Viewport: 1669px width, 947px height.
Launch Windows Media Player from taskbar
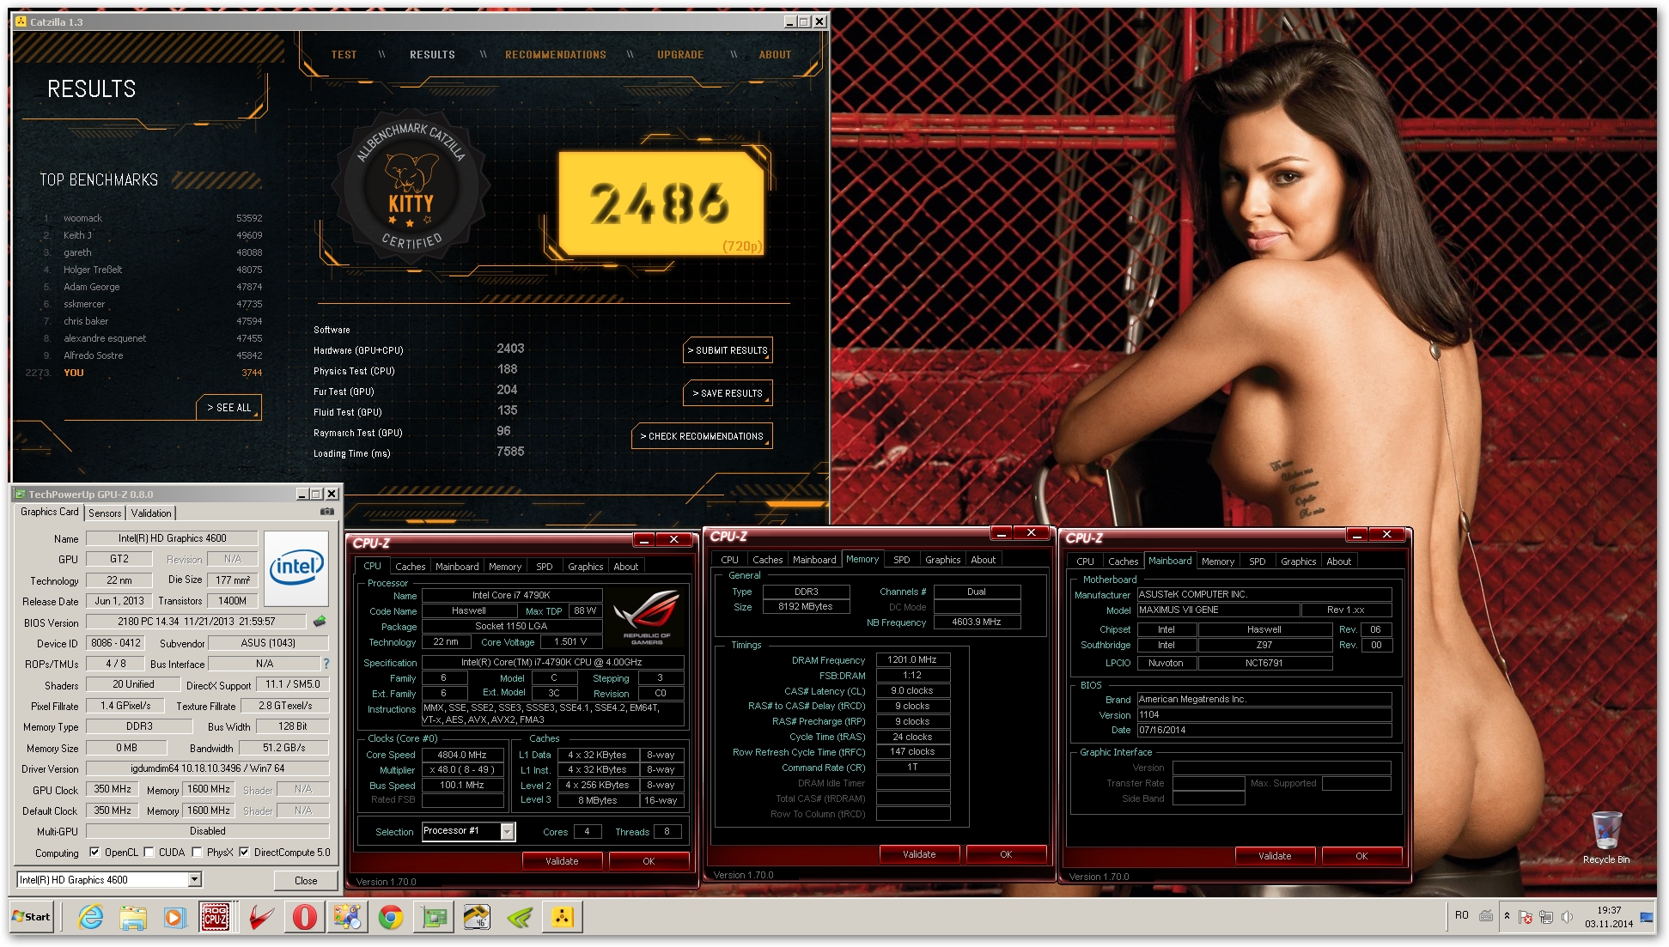(174, 917)
